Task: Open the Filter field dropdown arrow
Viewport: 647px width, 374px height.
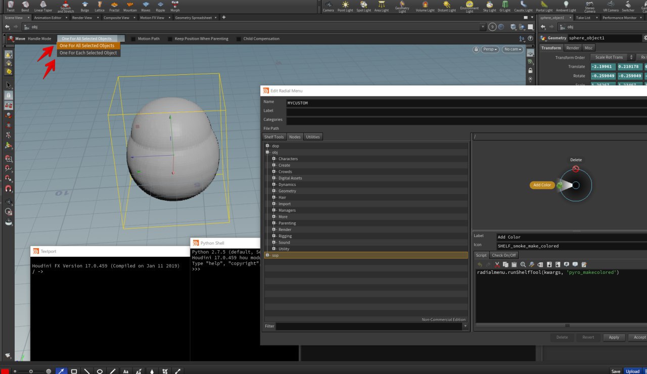Action: click(x=465, y=326)
